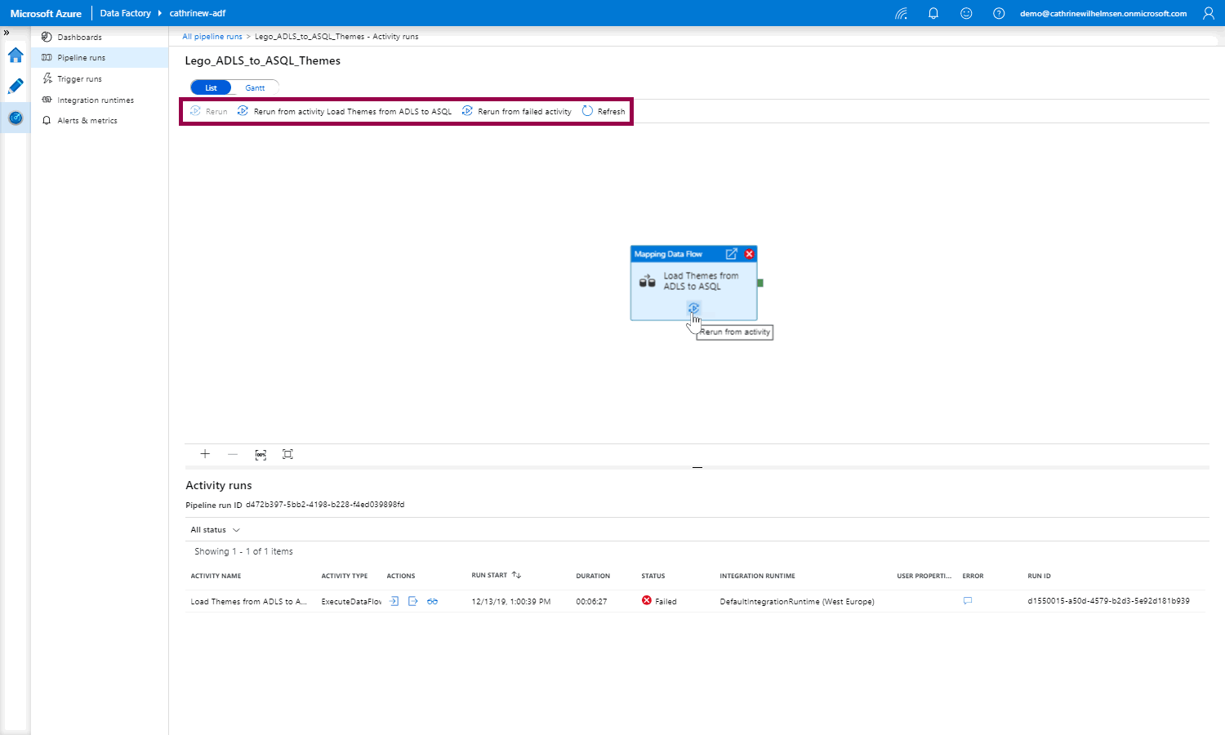Open the Author pencil icon in sidebar
The width and height of the screenshot is (1225, 735).
[x=16, y=87]
